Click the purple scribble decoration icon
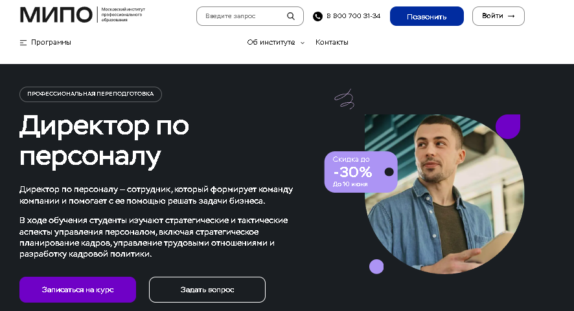Viewport: 574px width, 311px height. (x=344, y=100)
